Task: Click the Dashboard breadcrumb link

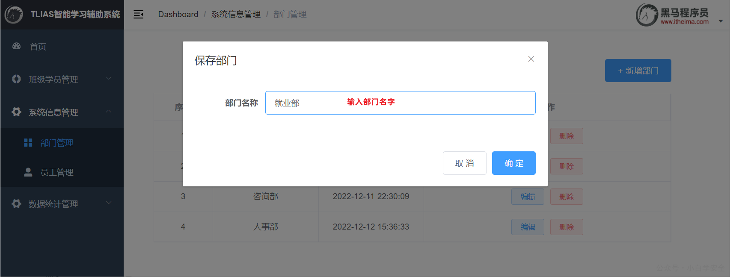Action: (x=178, y=15)
